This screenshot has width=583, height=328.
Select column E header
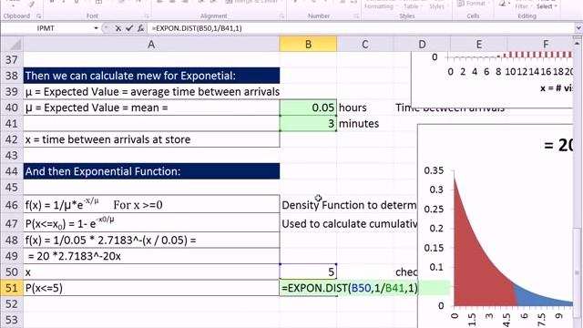479,45
